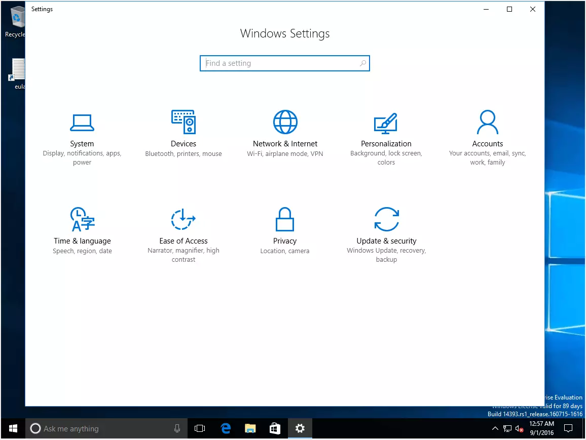
Task: Click the muted volume tray icon
Action: tap(520, 428)
